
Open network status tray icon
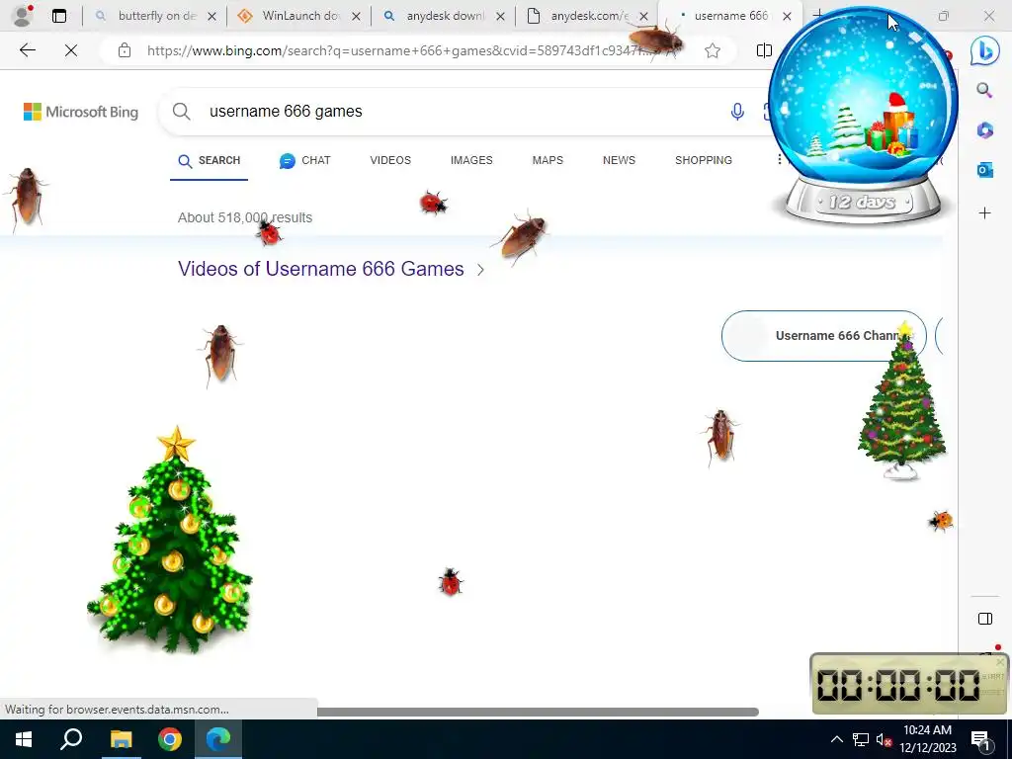point(861,739)
